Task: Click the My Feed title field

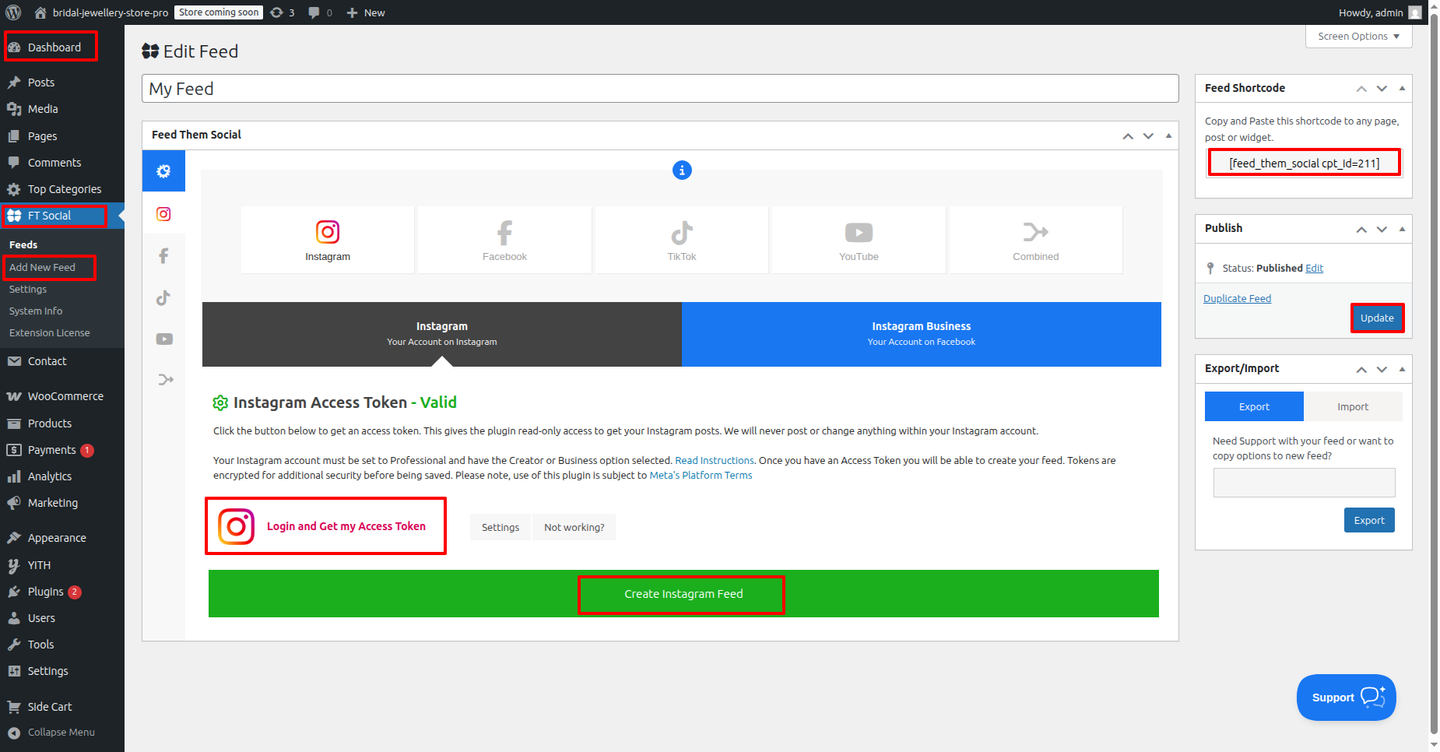Action: click(659, 89)
